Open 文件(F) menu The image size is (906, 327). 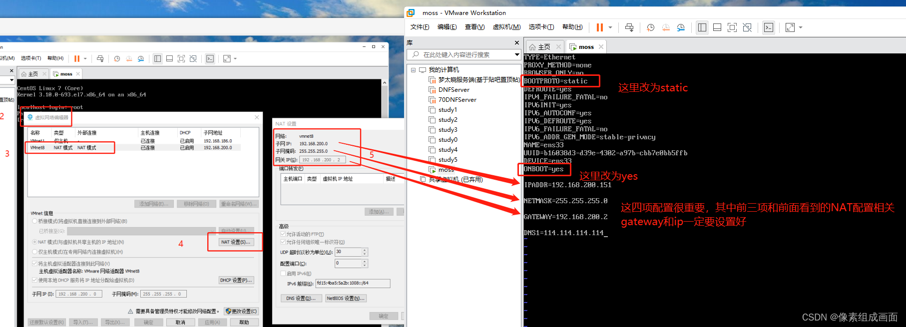[x=420, y=27]
